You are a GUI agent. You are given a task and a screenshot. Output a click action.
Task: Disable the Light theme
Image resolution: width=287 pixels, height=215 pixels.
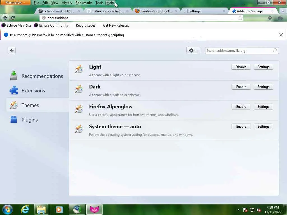[241, 67]
